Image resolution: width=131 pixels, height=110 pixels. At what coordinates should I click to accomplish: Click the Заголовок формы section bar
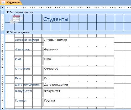68,12
